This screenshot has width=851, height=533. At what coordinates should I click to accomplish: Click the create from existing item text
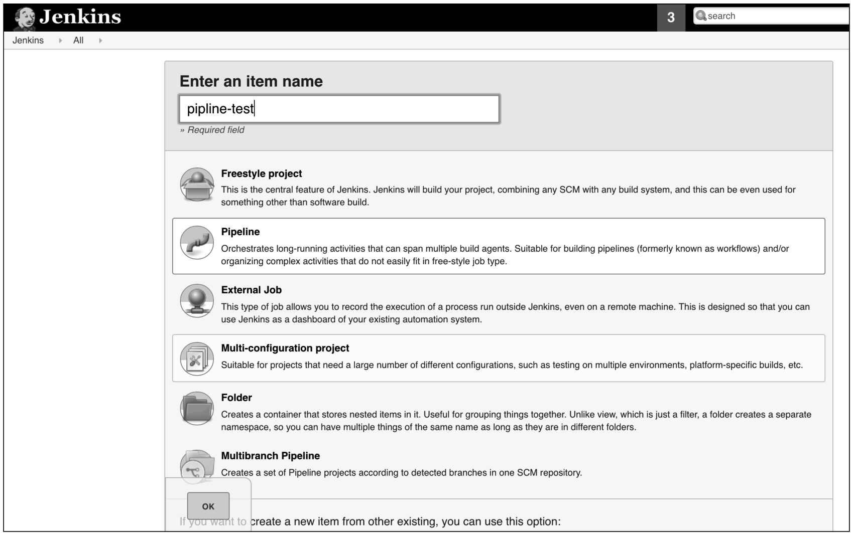pos(370,521)
